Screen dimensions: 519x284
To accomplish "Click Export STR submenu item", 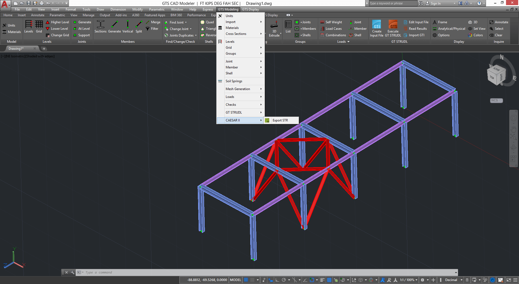I will (x=280, y=120).
